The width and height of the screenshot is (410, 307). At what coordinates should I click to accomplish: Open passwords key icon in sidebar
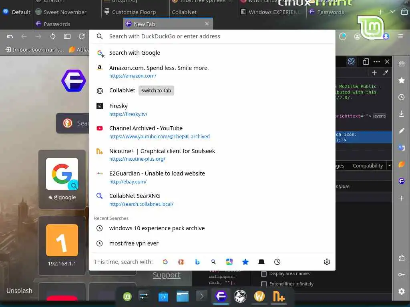(x=401, y=275)
